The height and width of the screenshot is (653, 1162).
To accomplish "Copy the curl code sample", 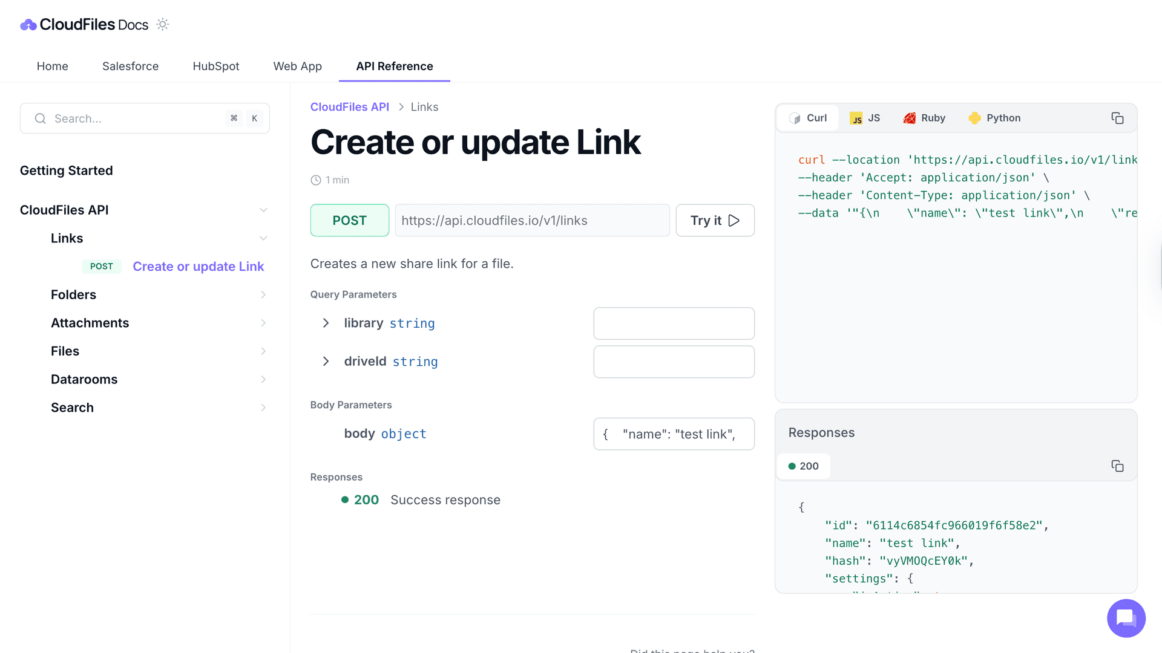I will pos(1117,118).
